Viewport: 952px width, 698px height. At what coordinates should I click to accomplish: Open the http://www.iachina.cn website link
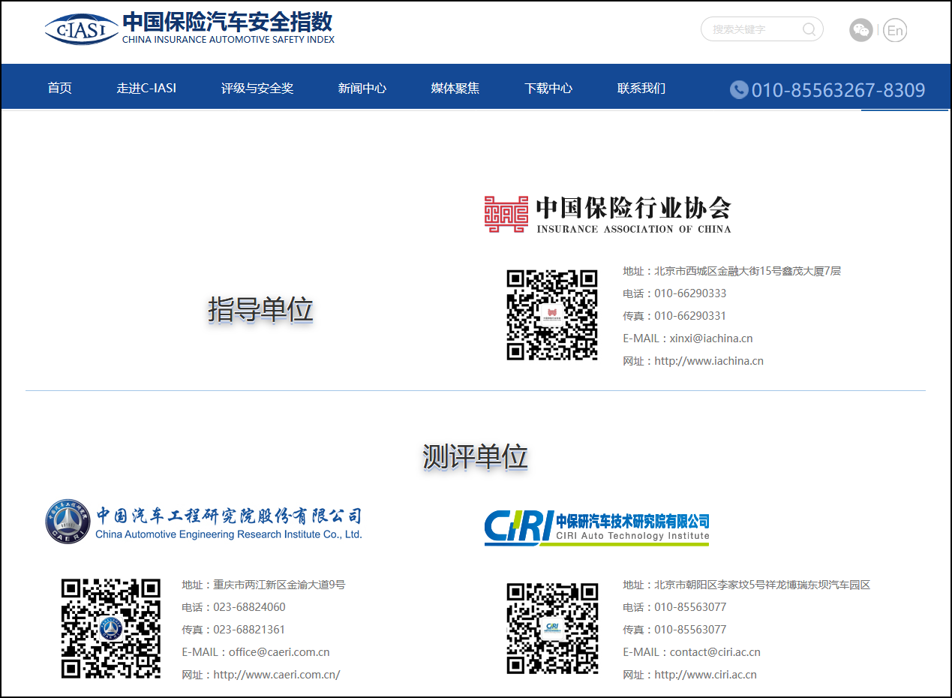click(709, 361)
